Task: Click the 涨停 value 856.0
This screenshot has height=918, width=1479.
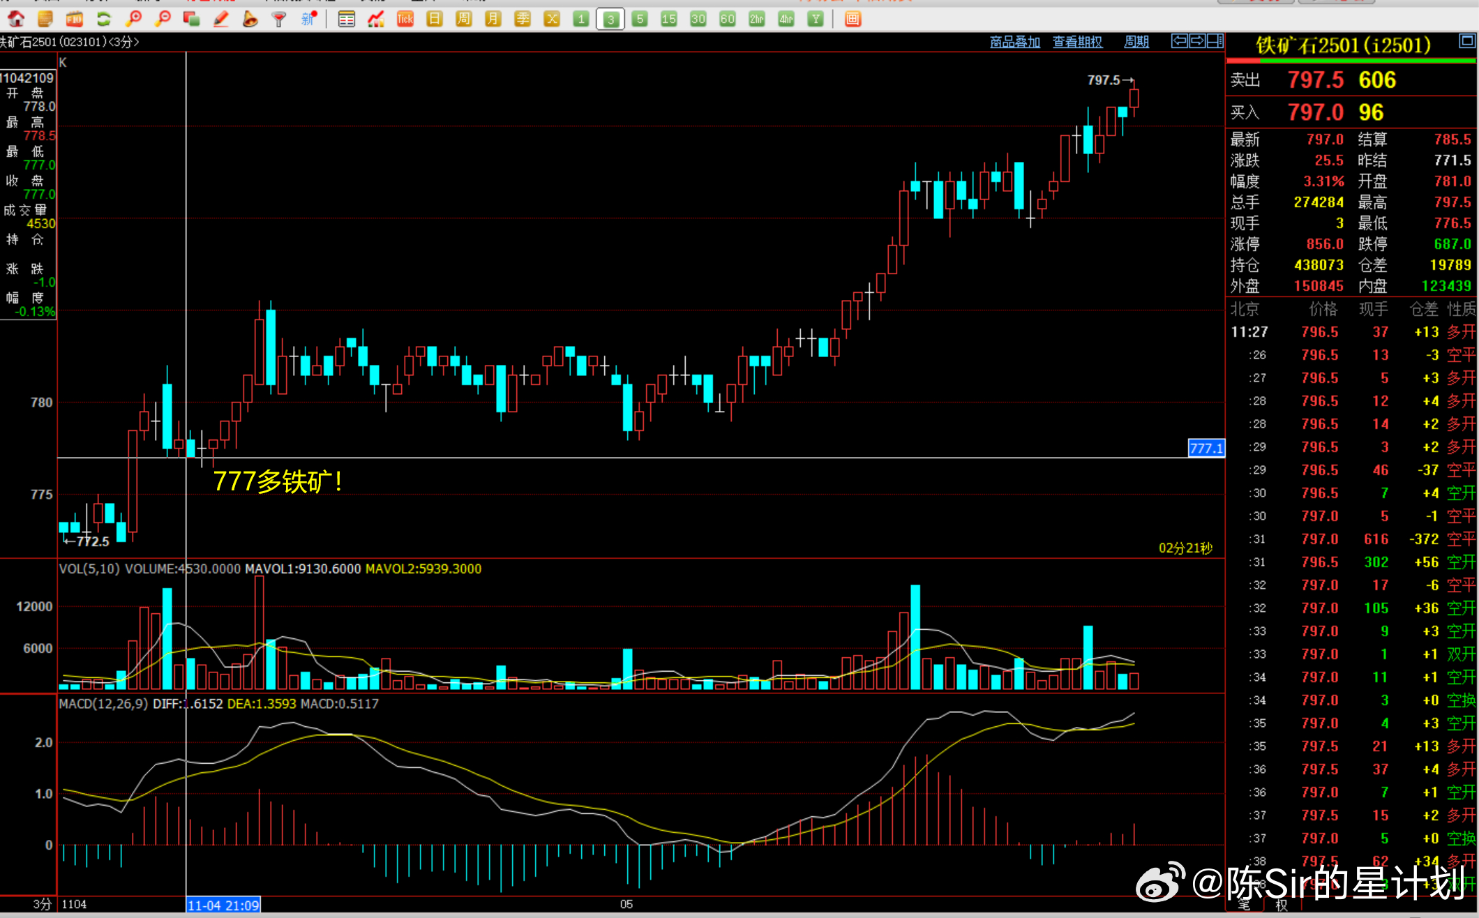Action: [x=1325, y=244]
